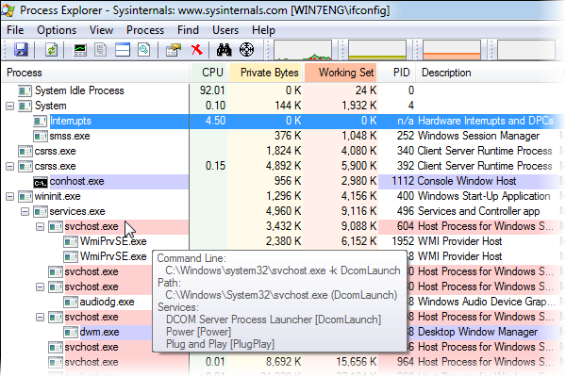566x377 pixels.
Task: Collapse svchost.exe node above audiodg.exe
Action: coord(40,287)
